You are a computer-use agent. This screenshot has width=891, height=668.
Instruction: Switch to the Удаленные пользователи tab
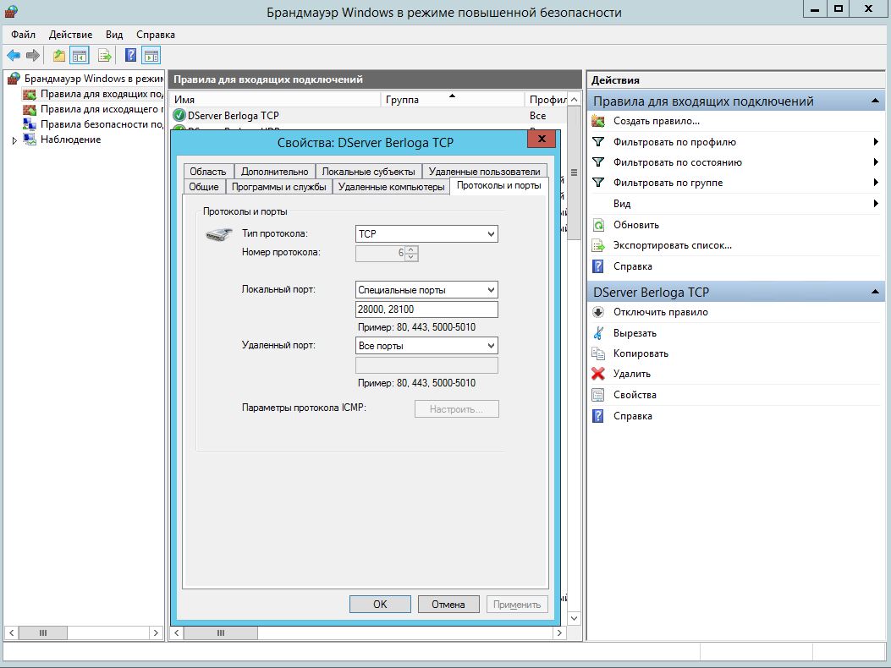point(485,172)
